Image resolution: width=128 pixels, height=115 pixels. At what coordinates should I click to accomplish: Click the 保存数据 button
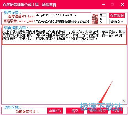tap(117, 15)
